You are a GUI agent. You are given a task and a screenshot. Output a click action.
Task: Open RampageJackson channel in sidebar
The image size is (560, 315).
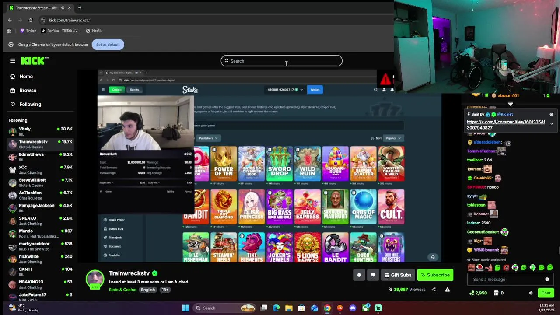[x=40, y=208]
